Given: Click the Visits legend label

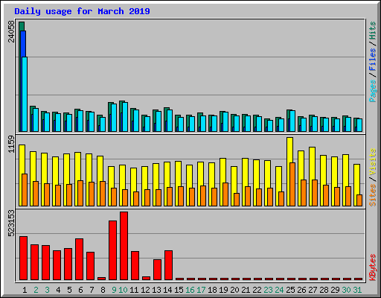Looking at the screenshot, I should point(372,162).
